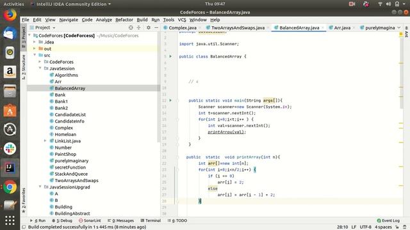Open Rhythmbox from the dock
This screenshot has height=230, width=410.
tap(10, 52)
